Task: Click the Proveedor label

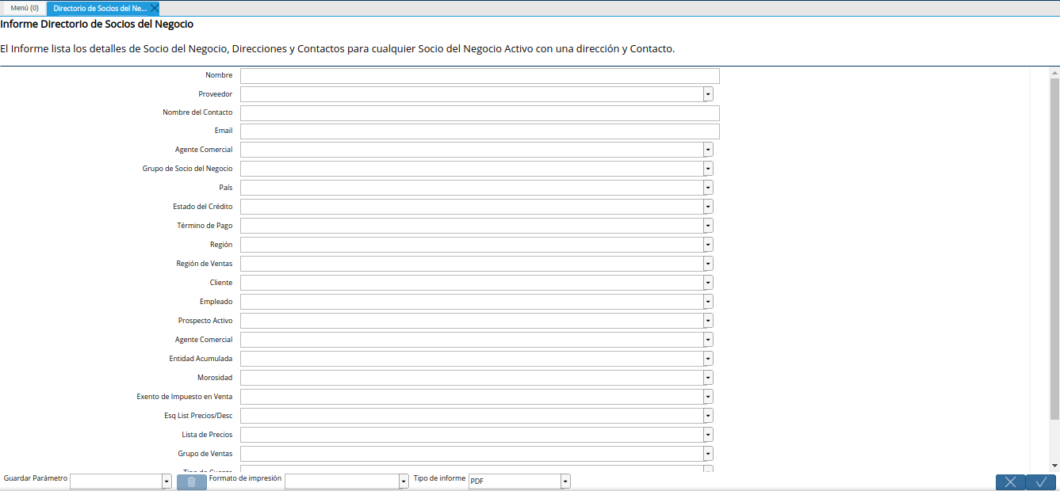Action: [x=216, y=94]
